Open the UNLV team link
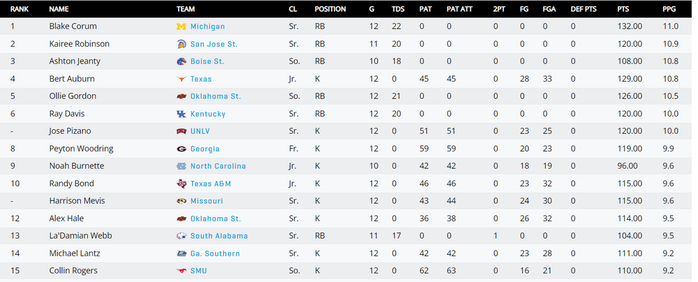Screen dimensions: 698x282 [x=201, y=131]
